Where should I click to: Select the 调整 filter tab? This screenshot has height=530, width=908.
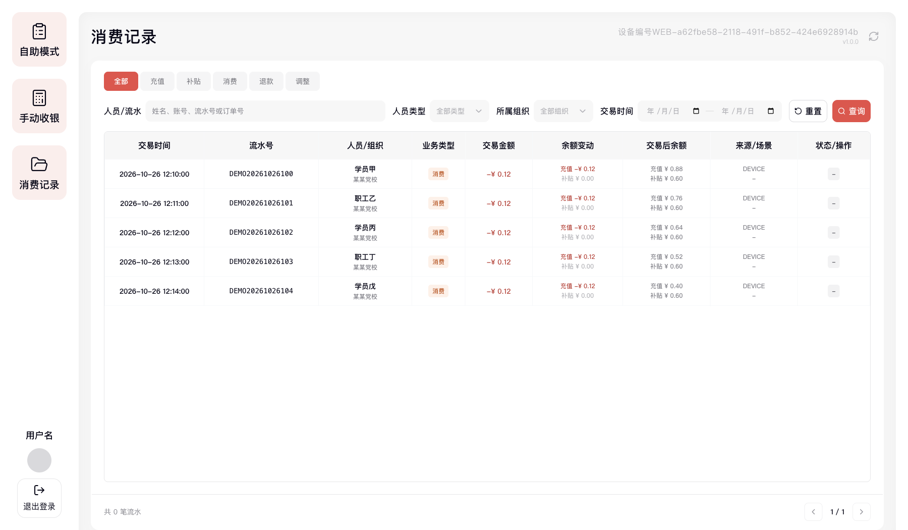coord(303,81)
